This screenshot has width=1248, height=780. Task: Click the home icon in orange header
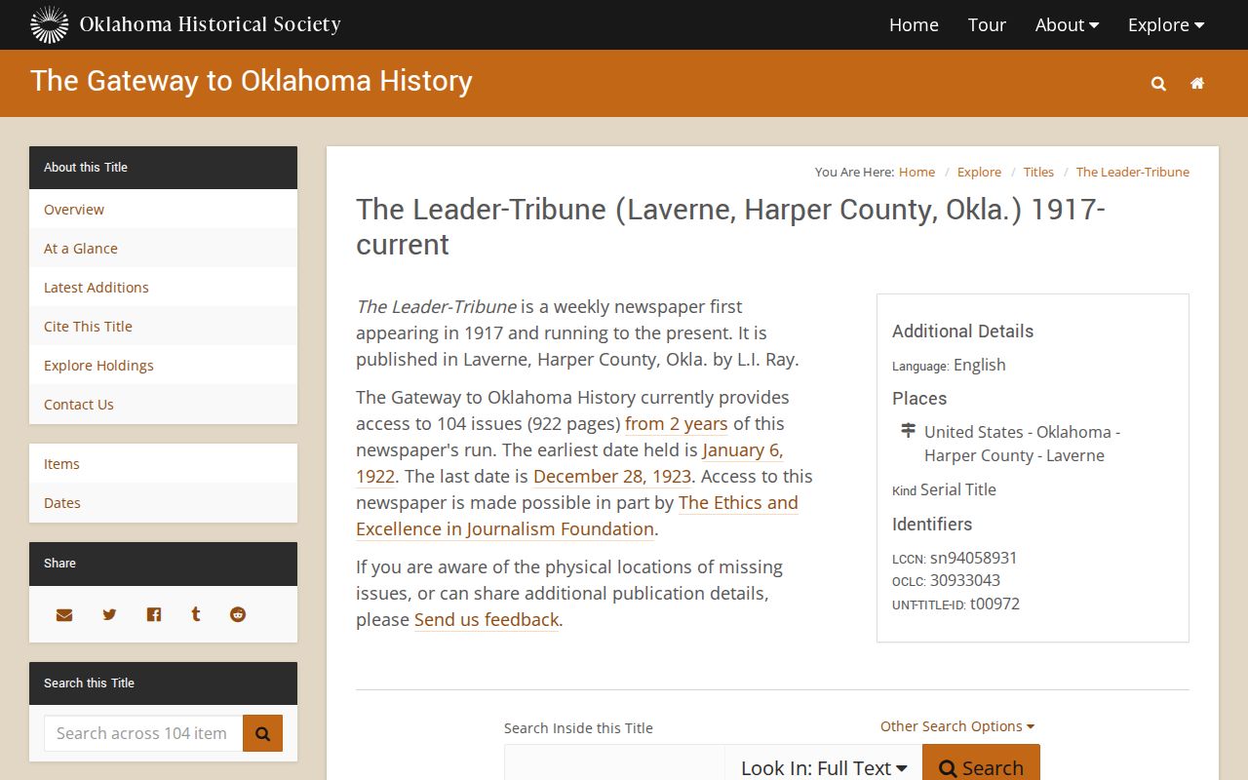1197,84
